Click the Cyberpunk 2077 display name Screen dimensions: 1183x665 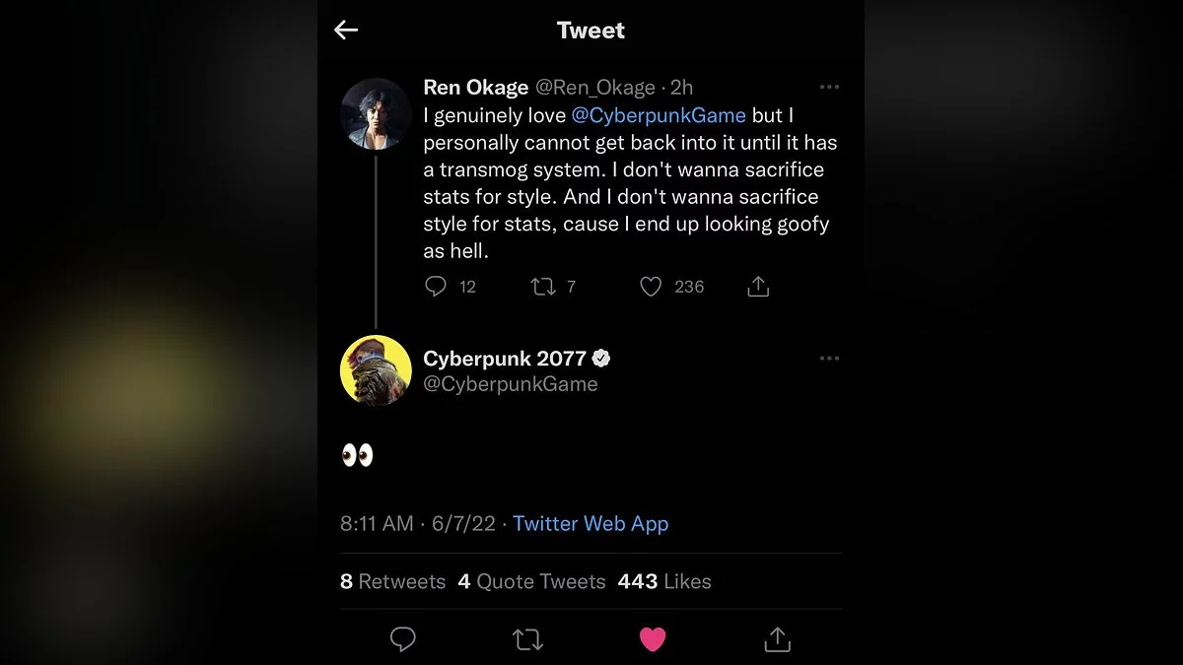[505, 359]
